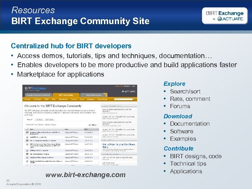Viewport: 252px width, 189px height.
Task: Select Demos in the orange navigation bar
Action: pyautogui.click(x=74, y=99)
